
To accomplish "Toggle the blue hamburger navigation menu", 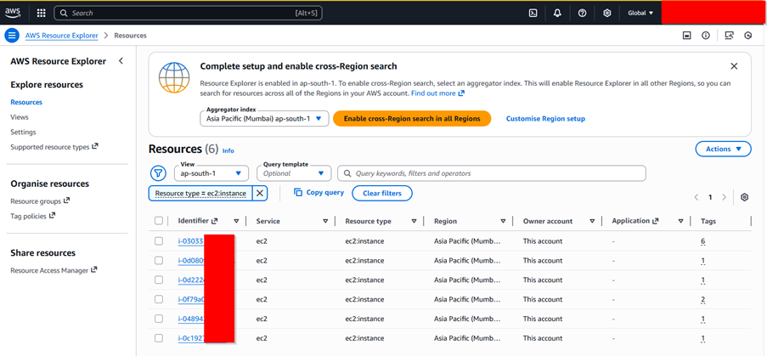I will [x=12, y=36].
